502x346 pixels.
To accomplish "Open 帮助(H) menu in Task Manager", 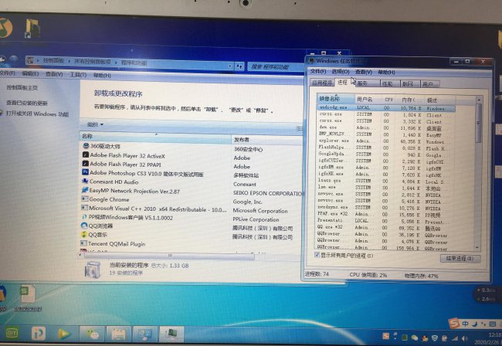I will coord(386,72).
